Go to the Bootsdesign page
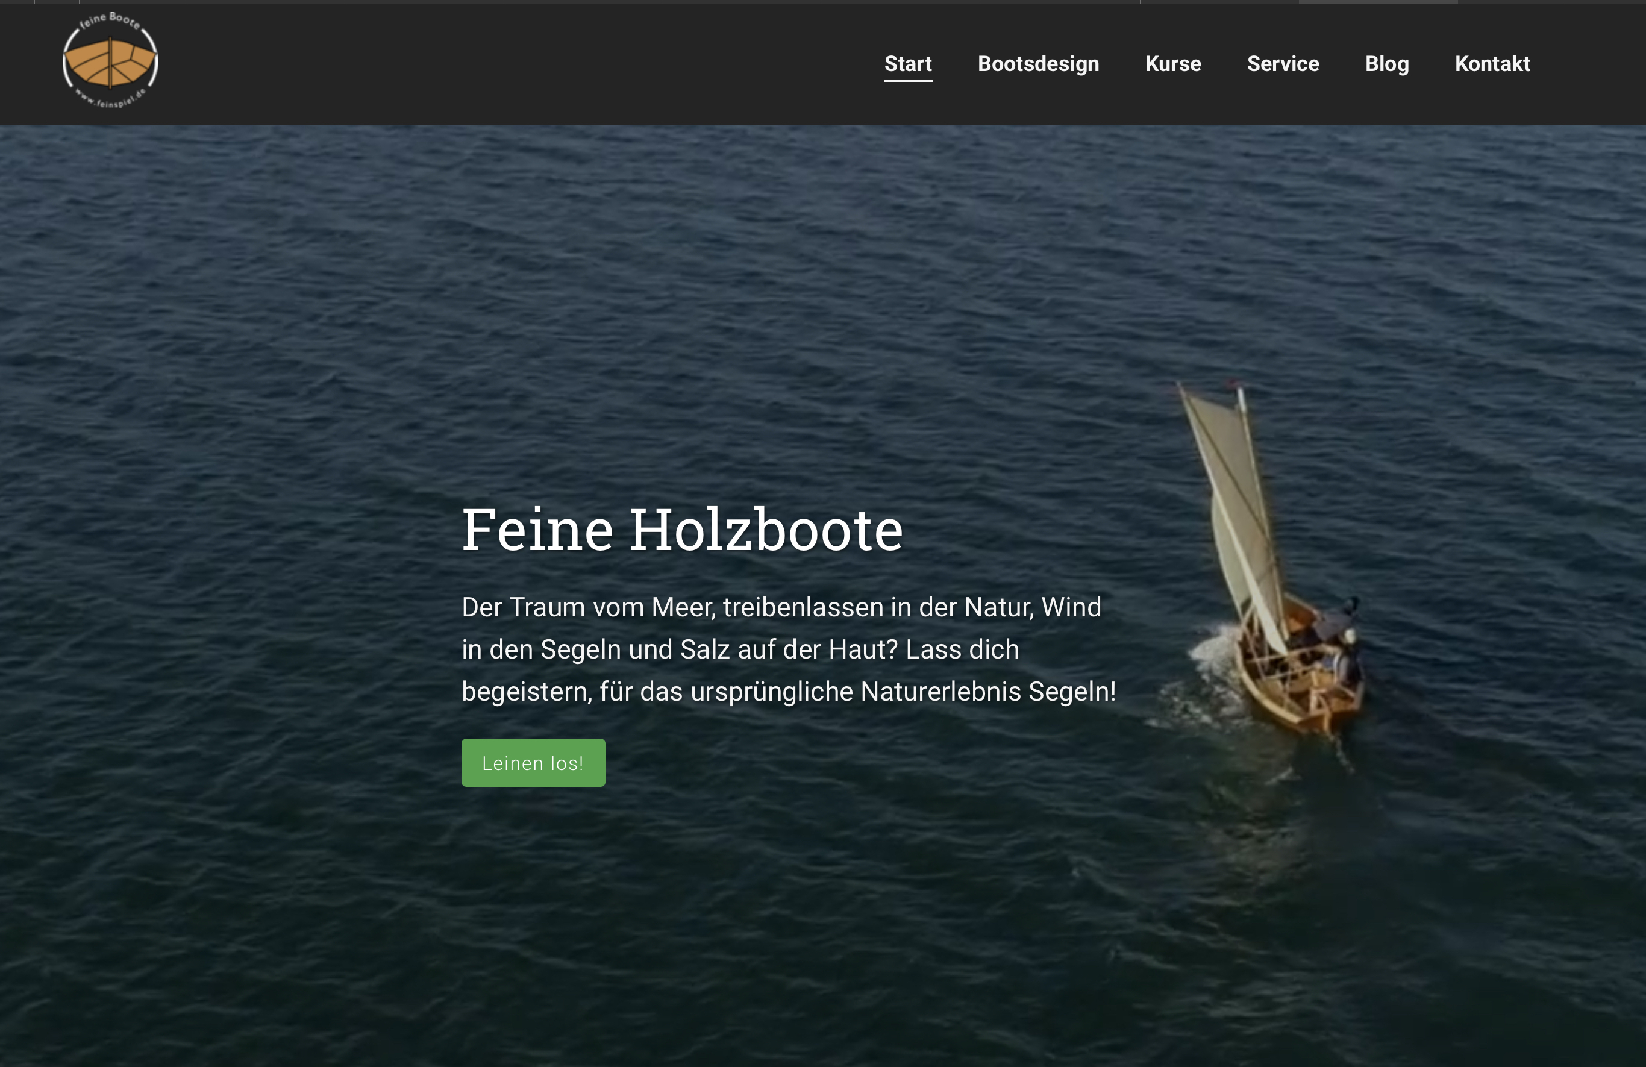The width and height of the screenshot is (1646, 1067). 1037,64
